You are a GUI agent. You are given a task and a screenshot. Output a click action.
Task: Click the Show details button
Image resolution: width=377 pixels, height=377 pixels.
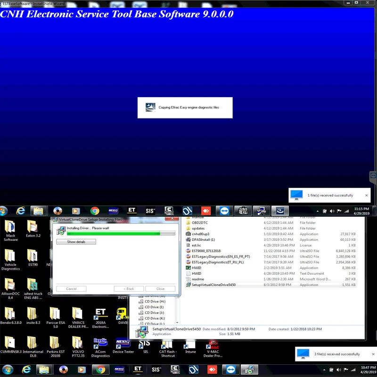(x=76, y=242)
